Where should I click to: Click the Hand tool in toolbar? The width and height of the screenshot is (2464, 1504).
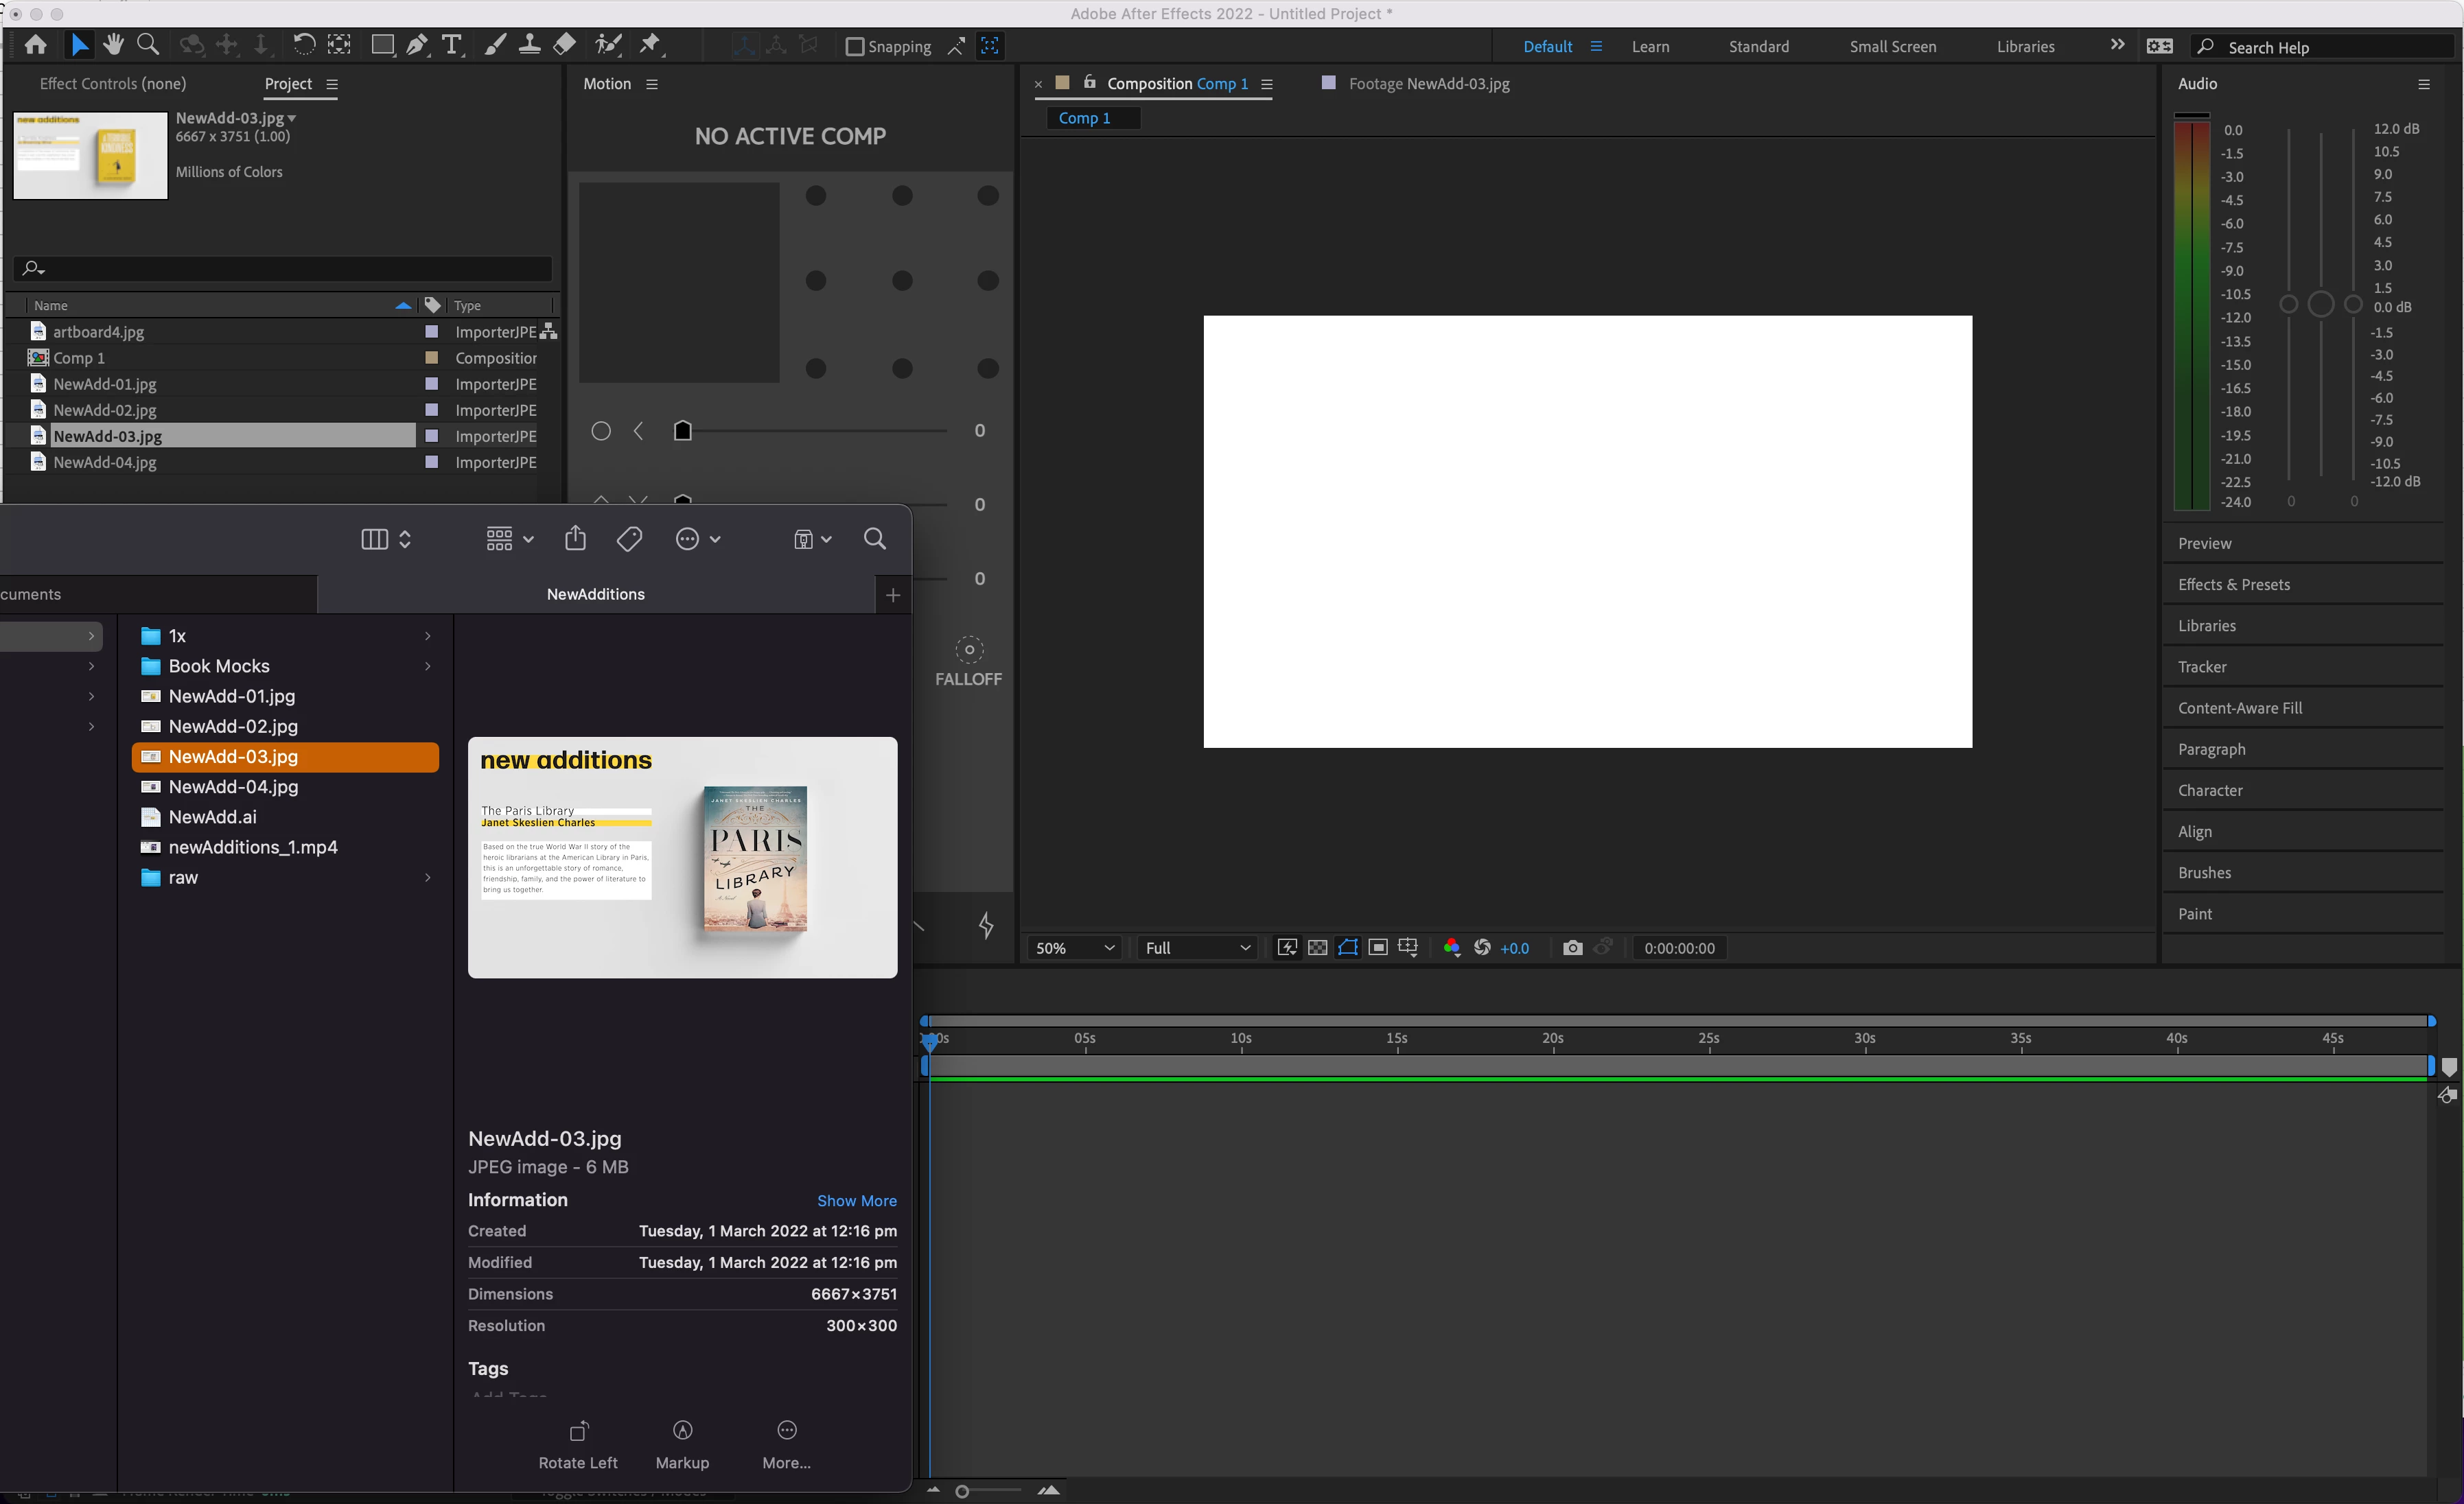[x=113, y=45]
